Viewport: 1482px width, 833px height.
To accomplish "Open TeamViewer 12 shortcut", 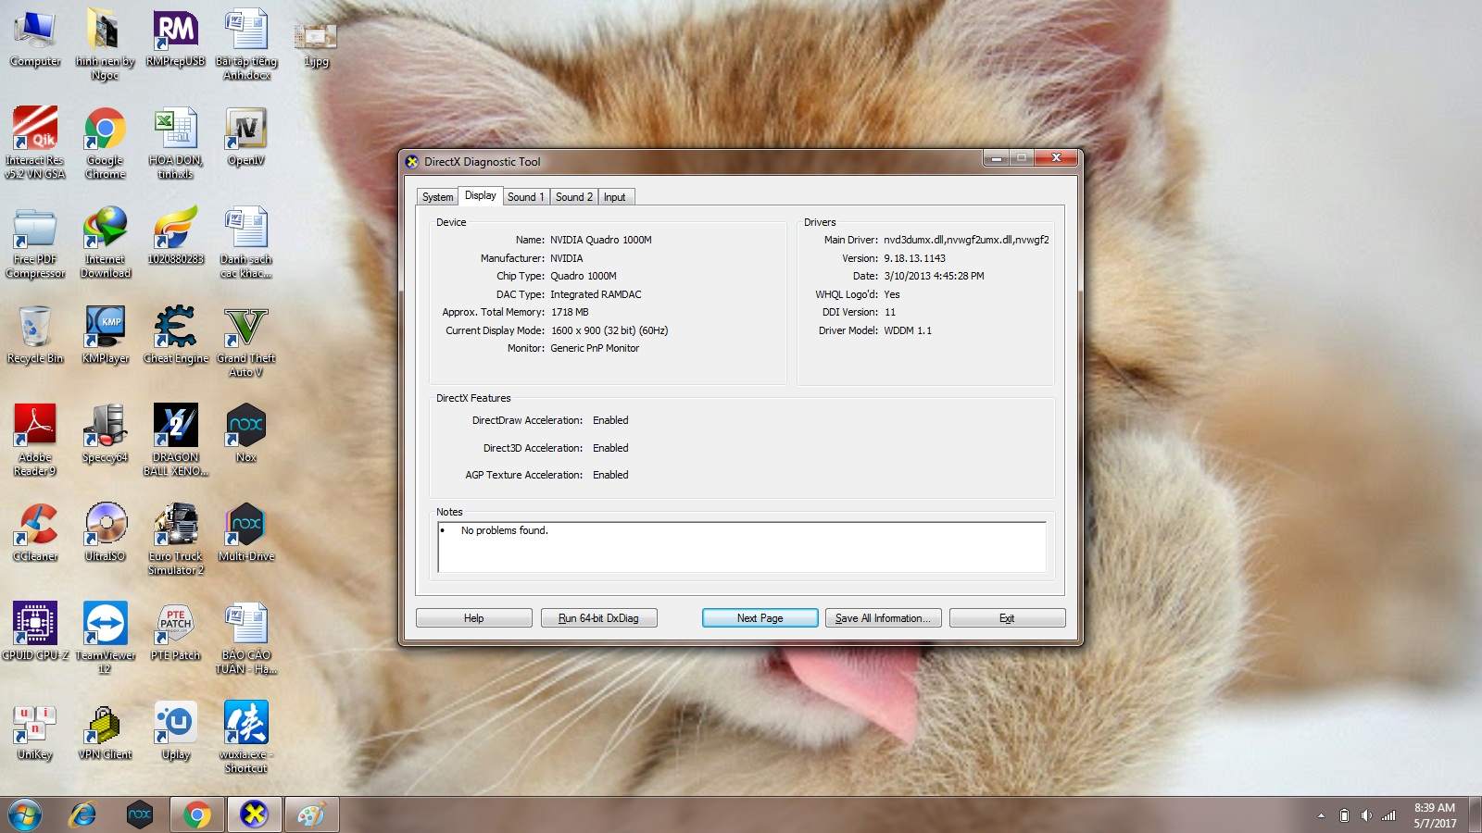I will point(105,638).
